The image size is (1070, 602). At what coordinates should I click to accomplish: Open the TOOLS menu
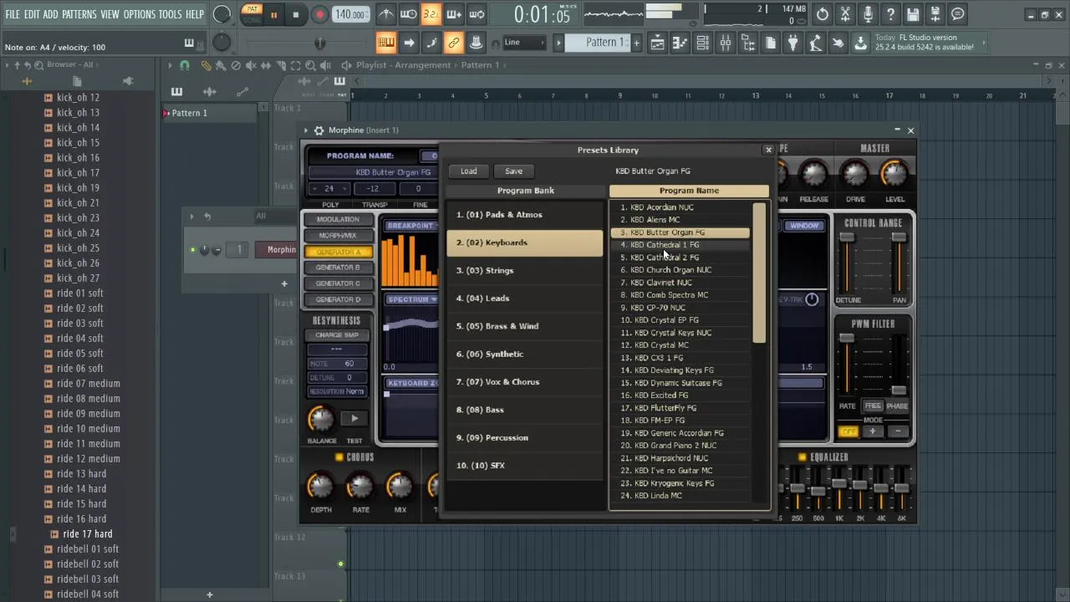tap(171, 14)
